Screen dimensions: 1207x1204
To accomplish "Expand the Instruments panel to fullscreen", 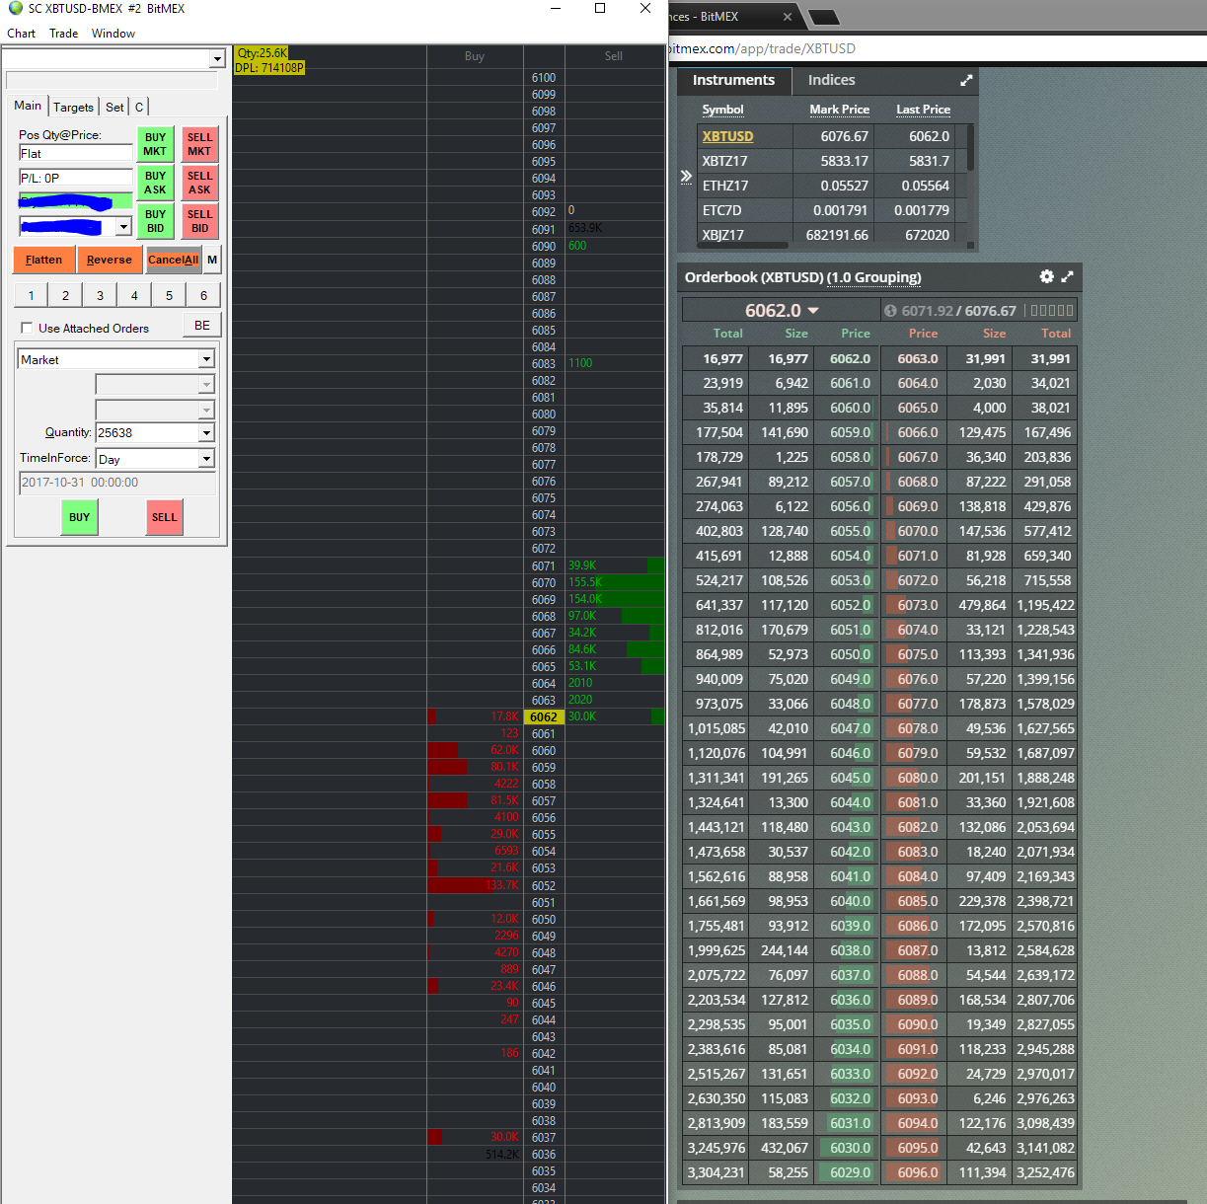I will click(966, 81).
